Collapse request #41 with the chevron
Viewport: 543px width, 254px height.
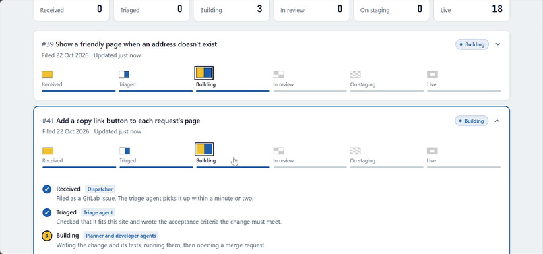point(497,121)
